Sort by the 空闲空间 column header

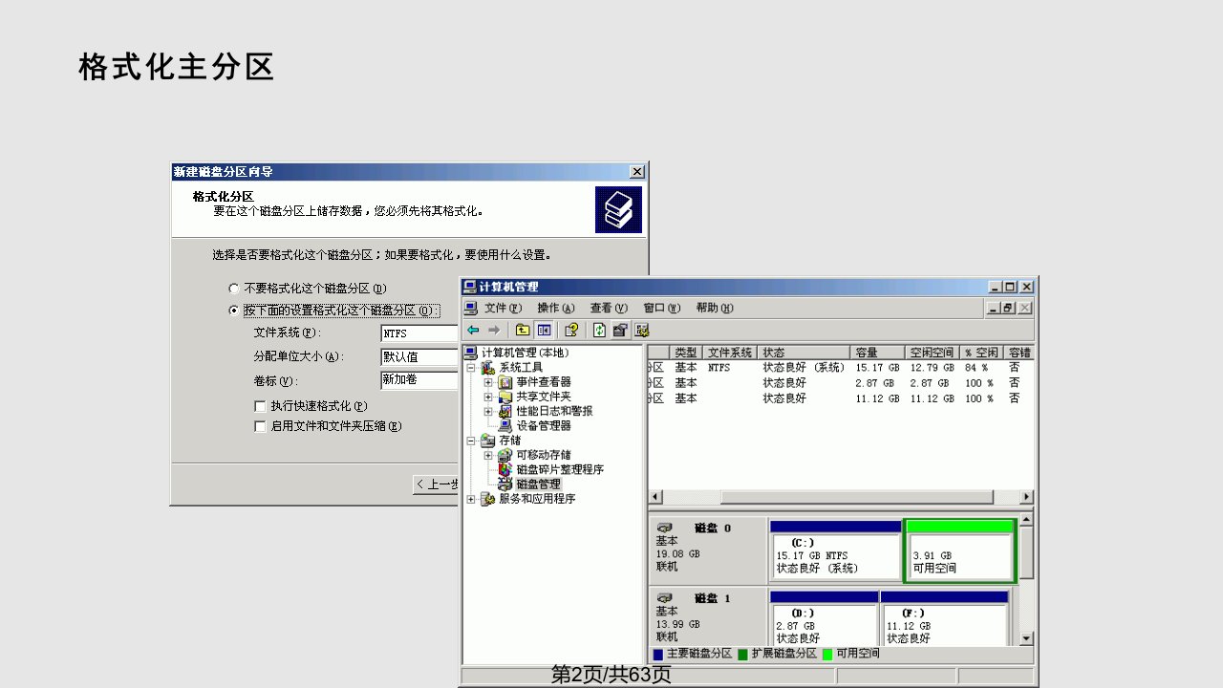click(932, 353)
